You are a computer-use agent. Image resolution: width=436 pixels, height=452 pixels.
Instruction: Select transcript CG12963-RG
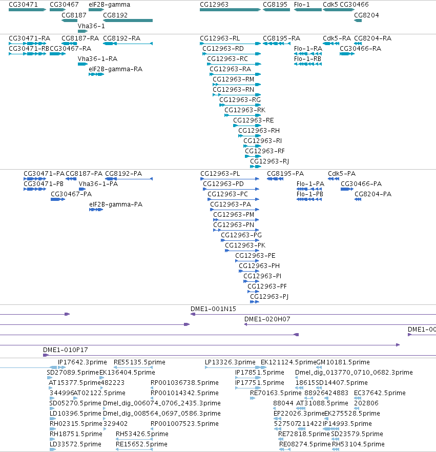click(240, 105)
